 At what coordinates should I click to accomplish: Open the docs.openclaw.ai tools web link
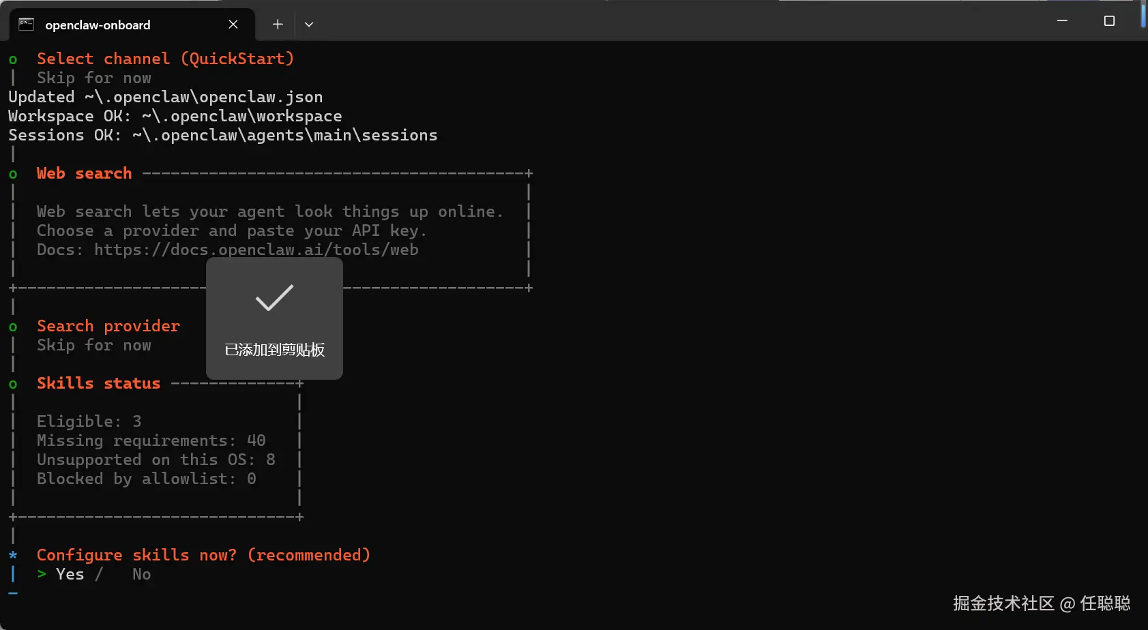coord(256,250)
